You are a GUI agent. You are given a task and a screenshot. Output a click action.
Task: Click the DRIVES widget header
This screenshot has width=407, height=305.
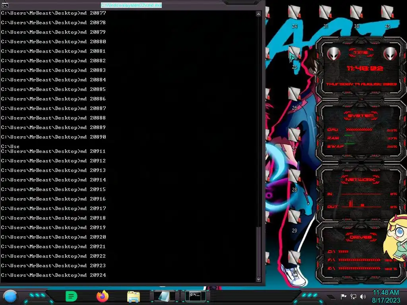360,237
